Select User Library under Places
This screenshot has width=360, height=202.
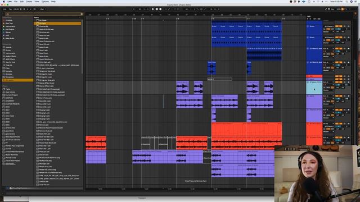coord(10,92)
